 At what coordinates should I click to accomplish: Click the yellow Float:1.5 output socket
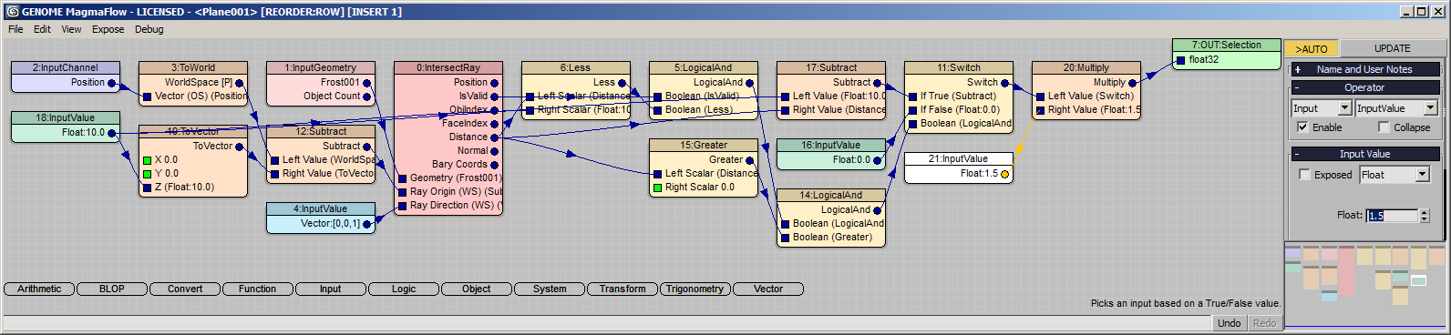point(1005,174)
